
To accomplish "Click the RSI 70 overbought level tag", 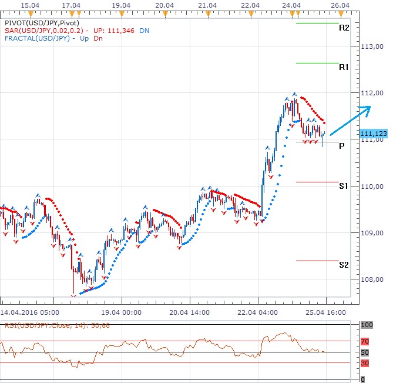I will coord(365,342).
